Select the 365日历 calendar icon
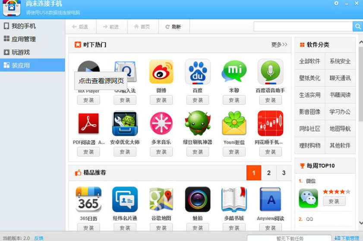 pos(88,199)
